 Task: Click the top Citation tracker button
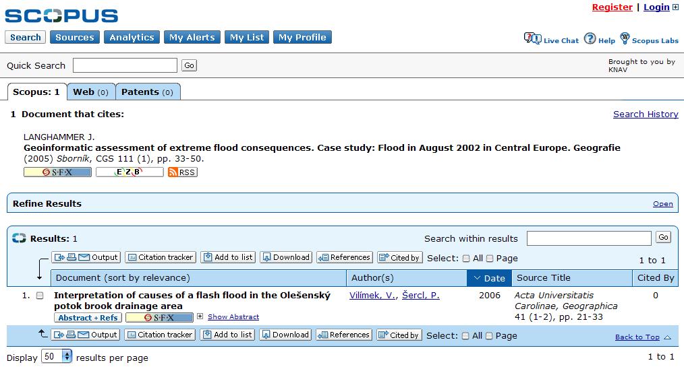(x=161, y=257)
